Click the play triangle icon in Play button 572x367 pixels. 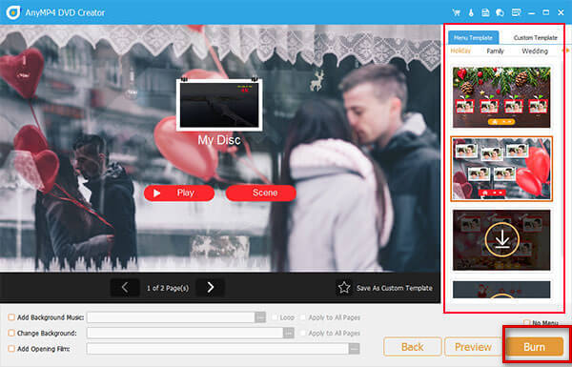point(156,193)
